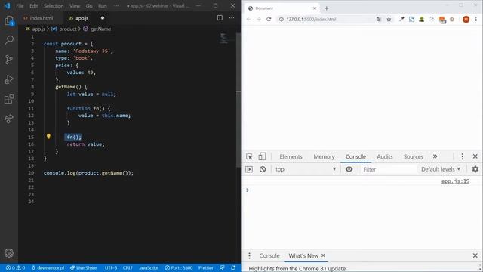Open the Source Control view
This screenshot has height=272, width=483.
tap(9, 60)
